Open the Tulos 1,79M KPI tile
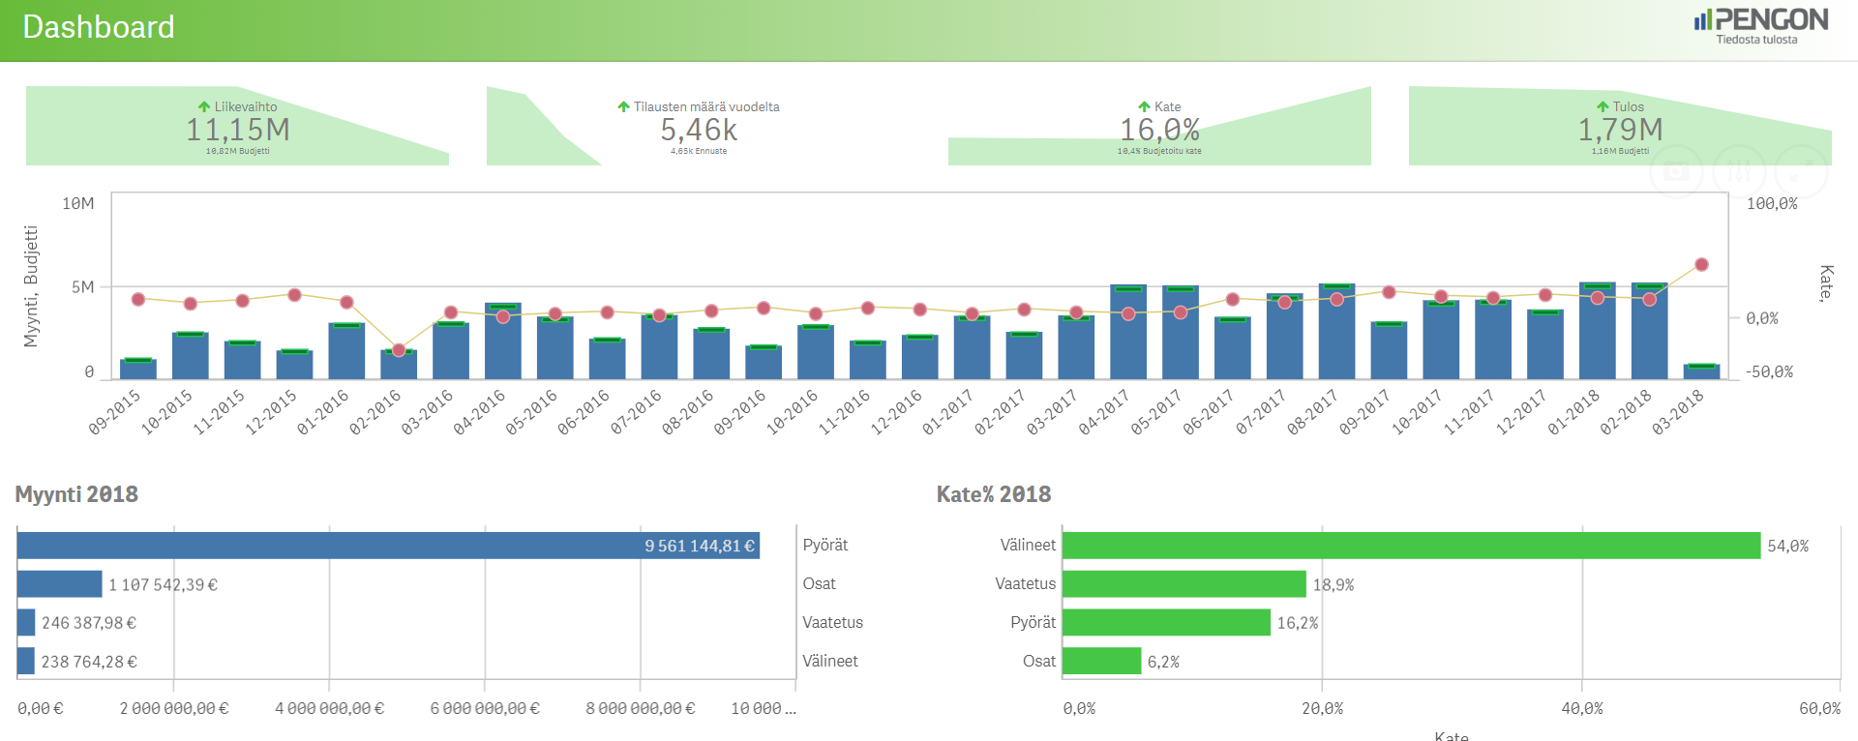1858x741 pixels. 1620,130
